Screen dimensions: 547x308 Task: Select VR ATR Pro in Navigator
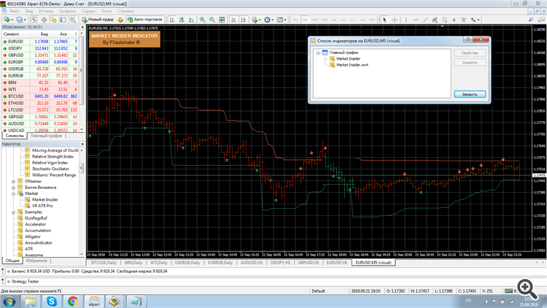click(x=42, y=206)
